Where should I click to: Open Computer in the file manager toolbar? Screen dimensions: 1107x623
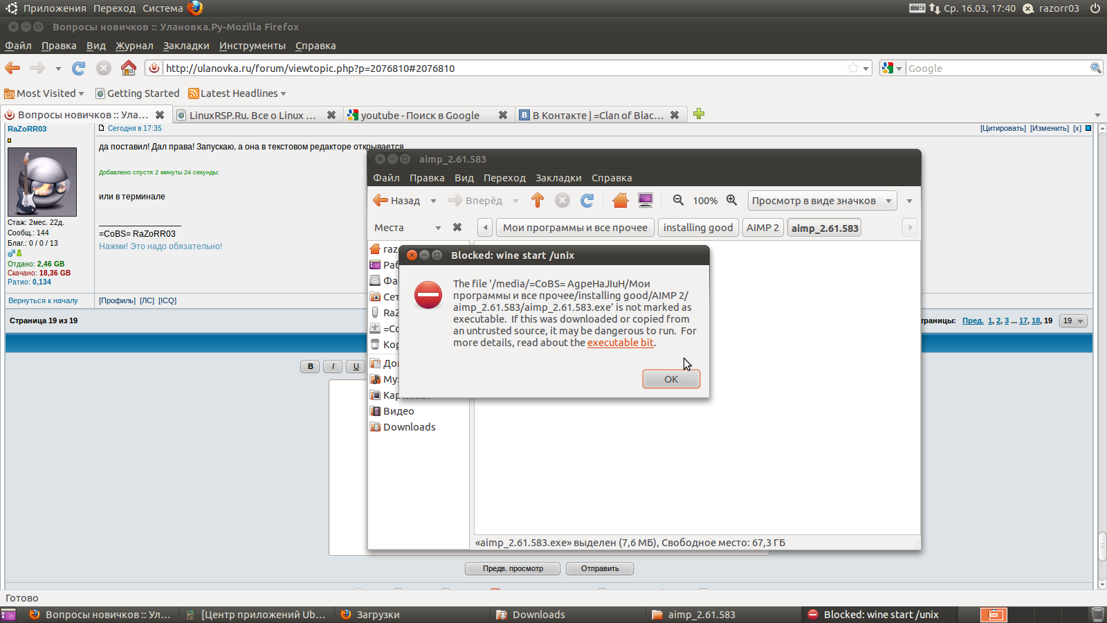pyautogui.click(x=646, y=201)
